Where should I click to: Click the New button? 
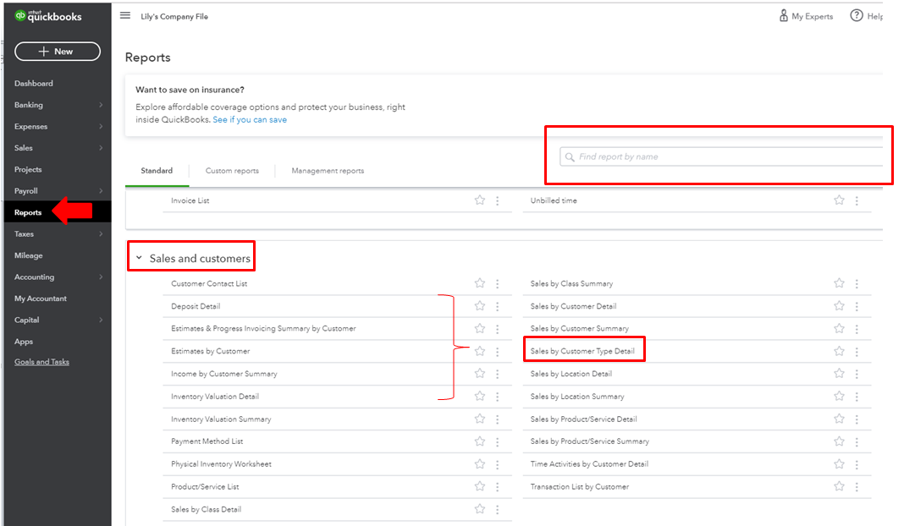pos(57,51)
